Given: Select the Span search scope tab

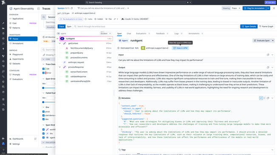Looking at the screenshot, I should pyautogui.click(x=69, y=27).
